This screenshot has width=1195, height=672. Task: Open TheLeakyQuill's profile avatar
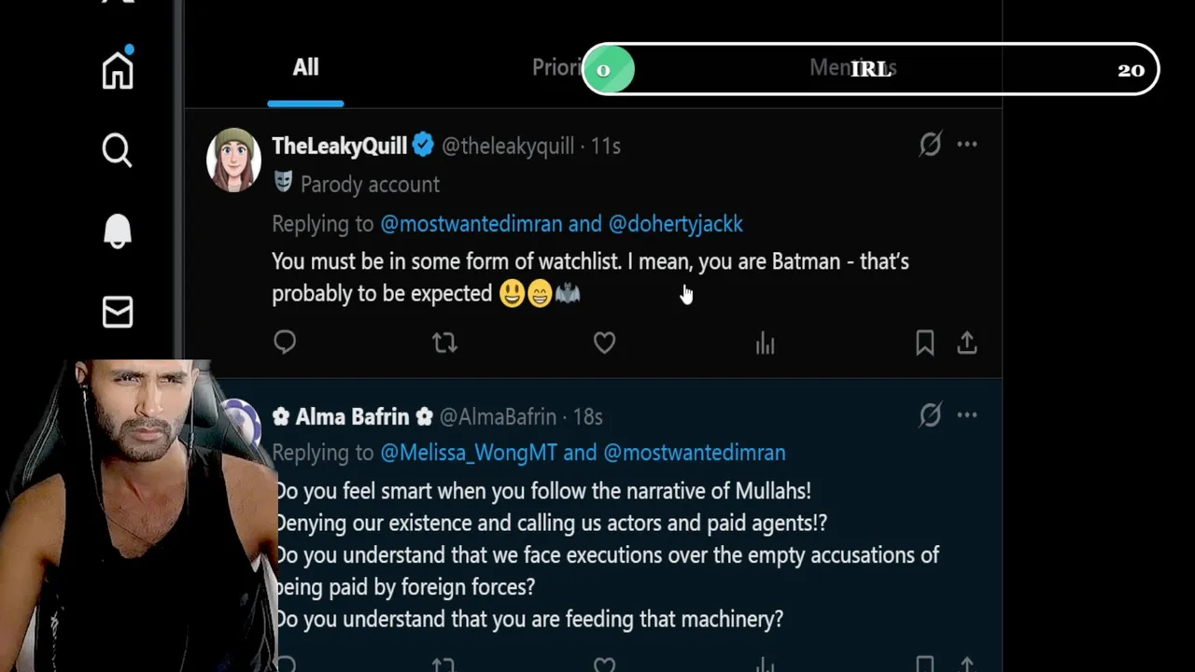(233, 160)
